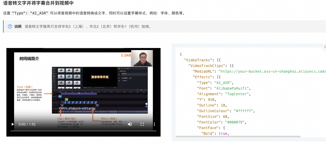Click the note text about 华东2（上海）regions
This screenshot has width=326, height=144.
coord(88,26)
